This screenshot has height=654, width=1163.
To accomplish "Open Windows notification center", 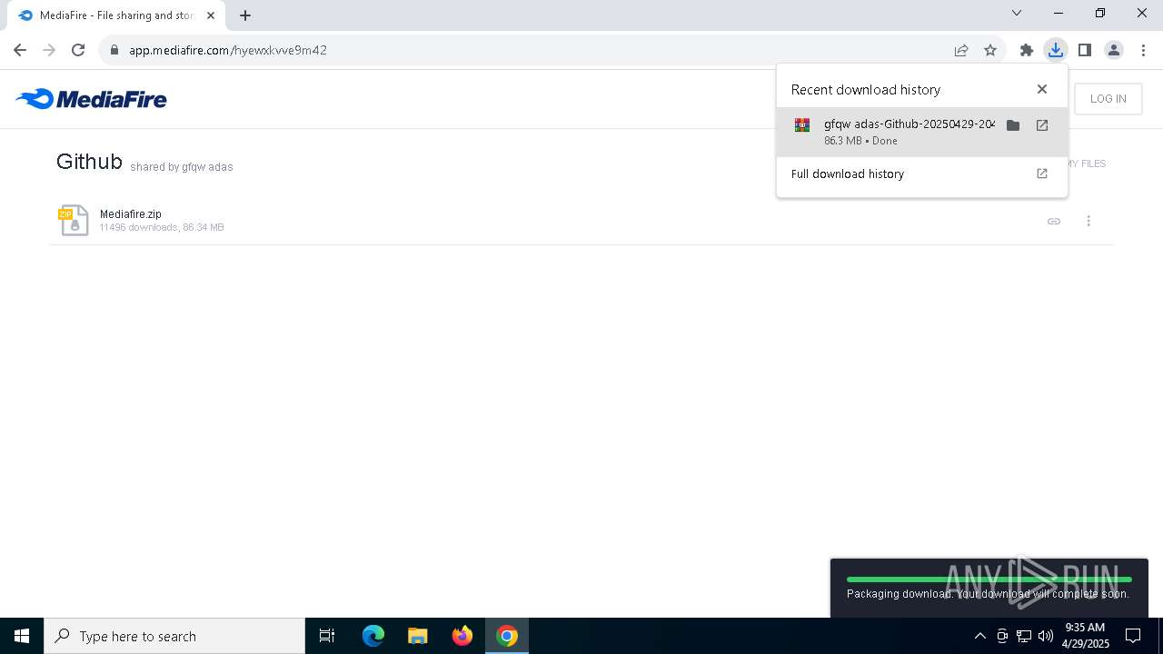I will [x=1133, y=636].
